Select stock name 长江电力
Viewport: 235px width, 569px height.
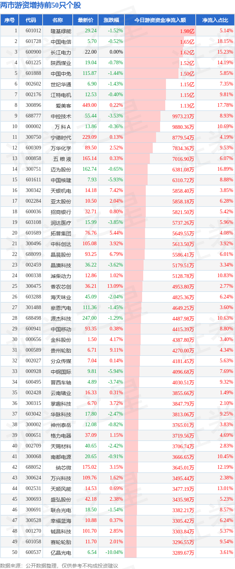(x=61, y=52)
